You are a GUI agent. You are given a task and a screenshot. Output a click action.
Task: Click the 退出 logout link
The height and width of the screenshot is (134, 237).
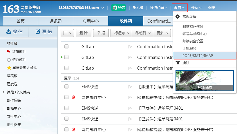(x=211, y=8)
